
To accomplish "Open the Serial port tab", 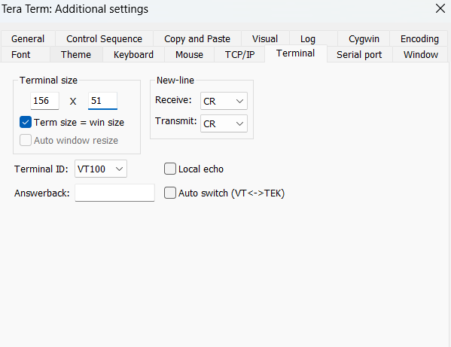I will coord(359,54).
